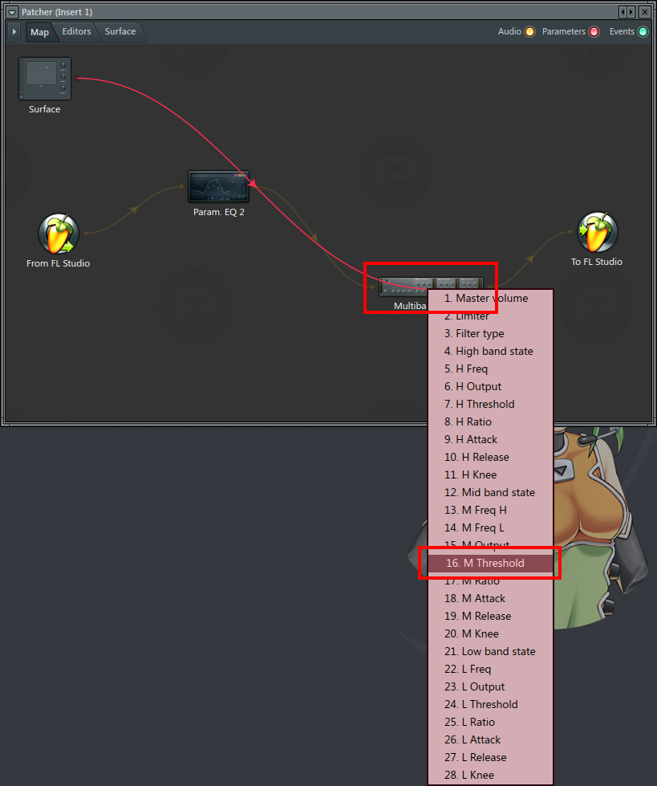Viewport: 657px width, 786px height.
Task: Select '14. M Freq L' menu entry
Action: tap(491, 527)
